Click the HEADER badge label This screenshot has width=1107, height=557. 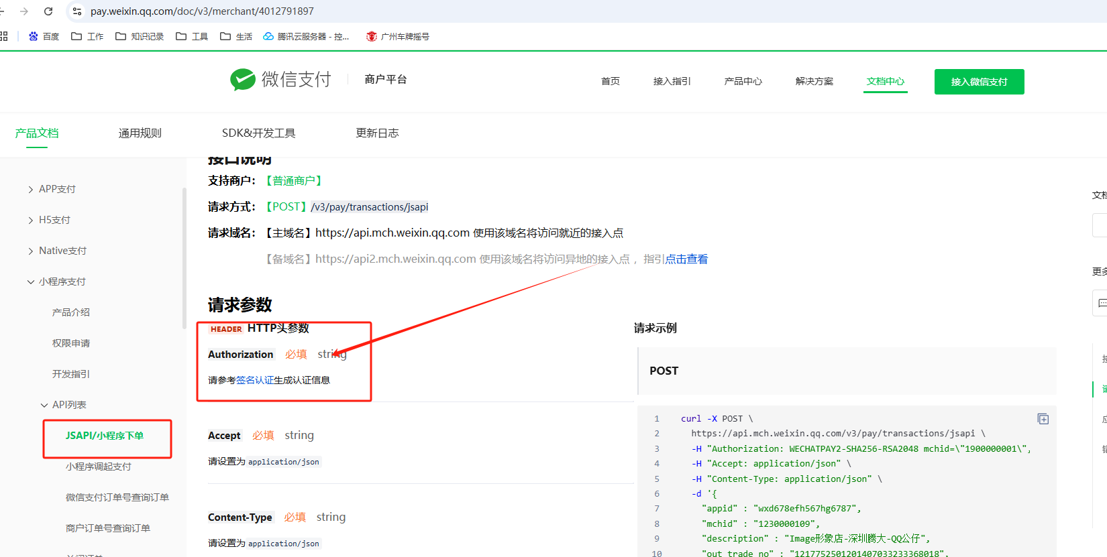tap(226, 329)
